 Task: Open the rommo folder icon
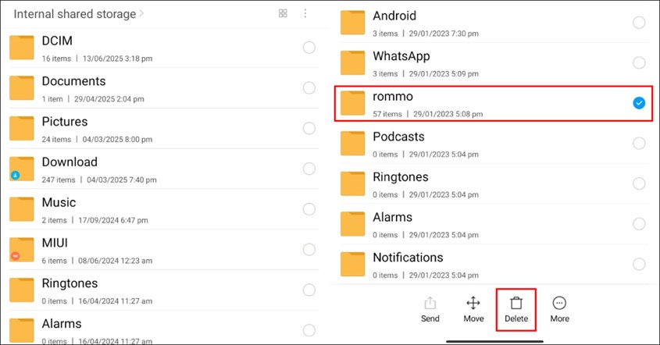pos(353,103)
